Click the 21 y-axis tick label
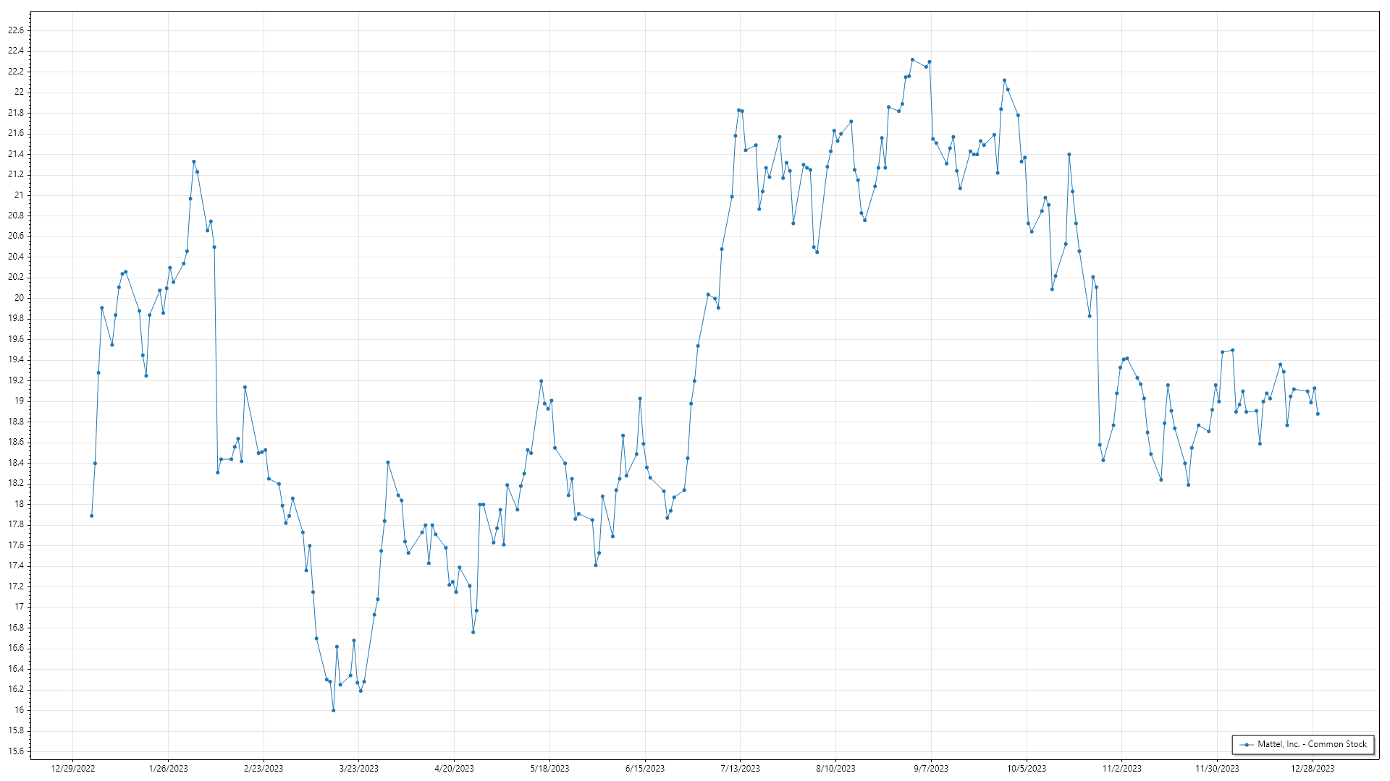The image size is (1390, 781). point(19,195)
